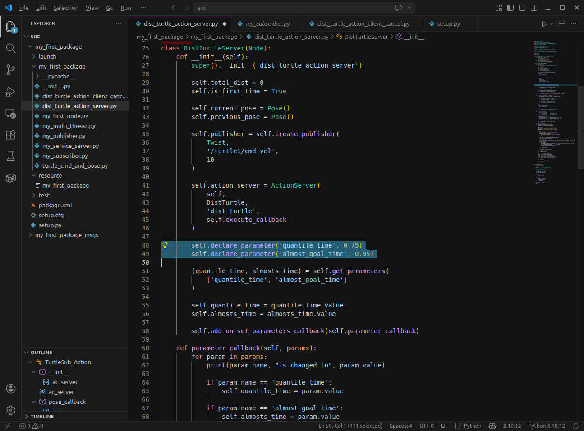Click the Customize Layout icon
This screenshot has width=584, height=431.
[499, 8]
